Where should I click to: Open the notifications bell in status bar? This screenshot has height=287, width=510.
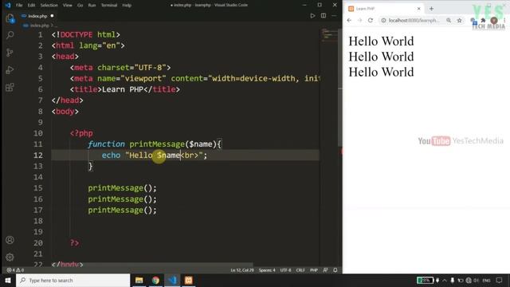click(x=335, y=270)
